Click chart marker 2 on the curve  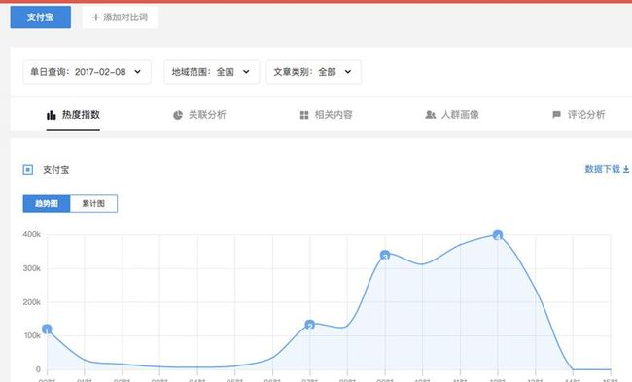pyautogui.click(x=309, y=325)
